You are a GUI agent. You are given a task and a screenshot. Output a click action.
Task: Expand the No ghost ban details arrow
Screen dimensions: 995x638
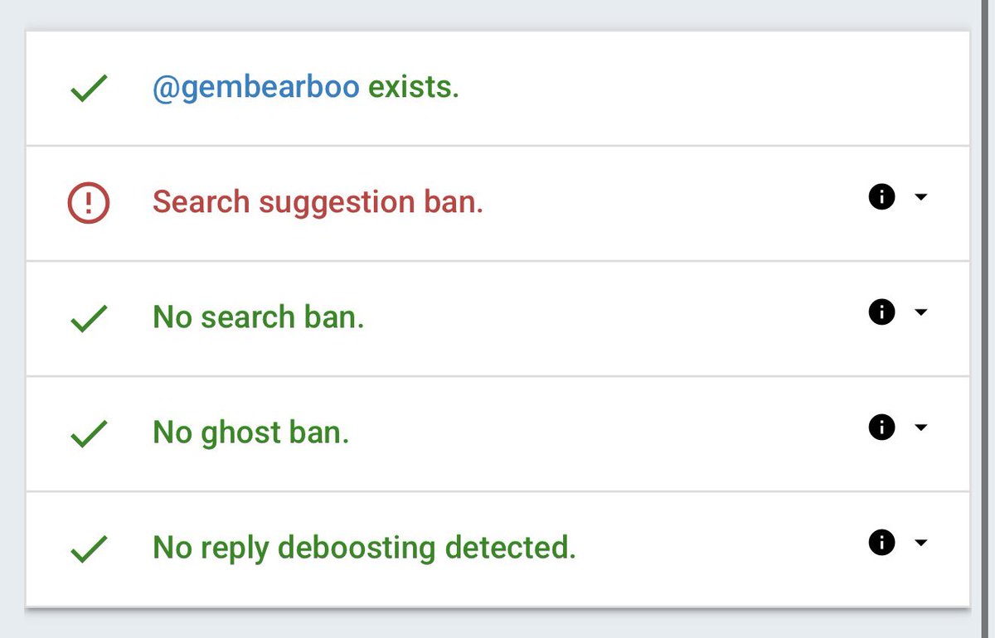click(920, 428)
